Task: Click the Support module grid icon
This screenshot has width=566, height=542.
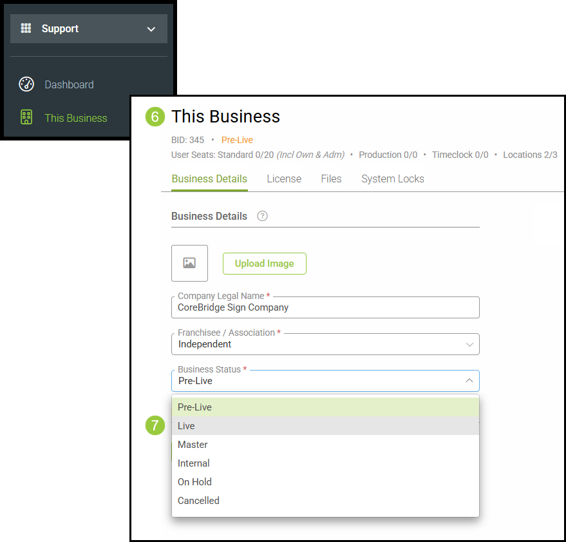Action: pos(26,28)
